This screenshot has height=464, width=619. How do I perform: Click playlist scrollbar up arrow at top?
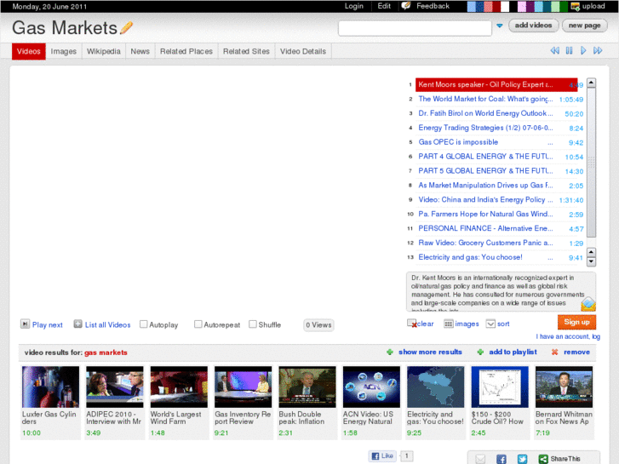[591, 83]
